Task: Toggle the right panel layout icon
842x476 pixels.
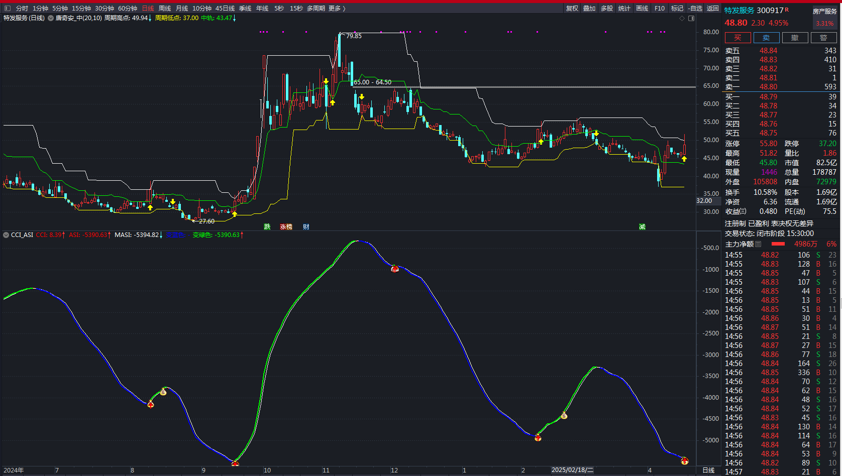Action: [691, 18]
